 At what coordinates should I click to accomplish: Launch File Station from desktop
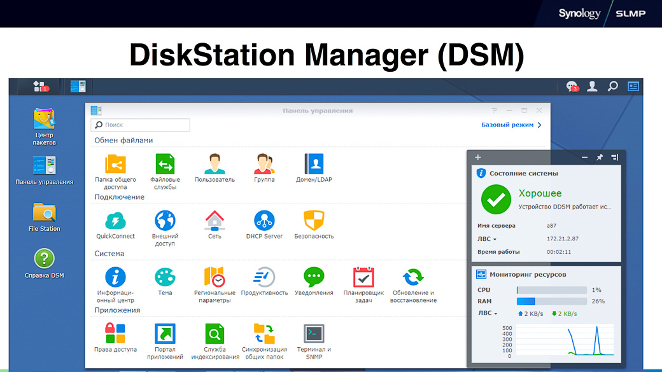click(x=45, y=217)
